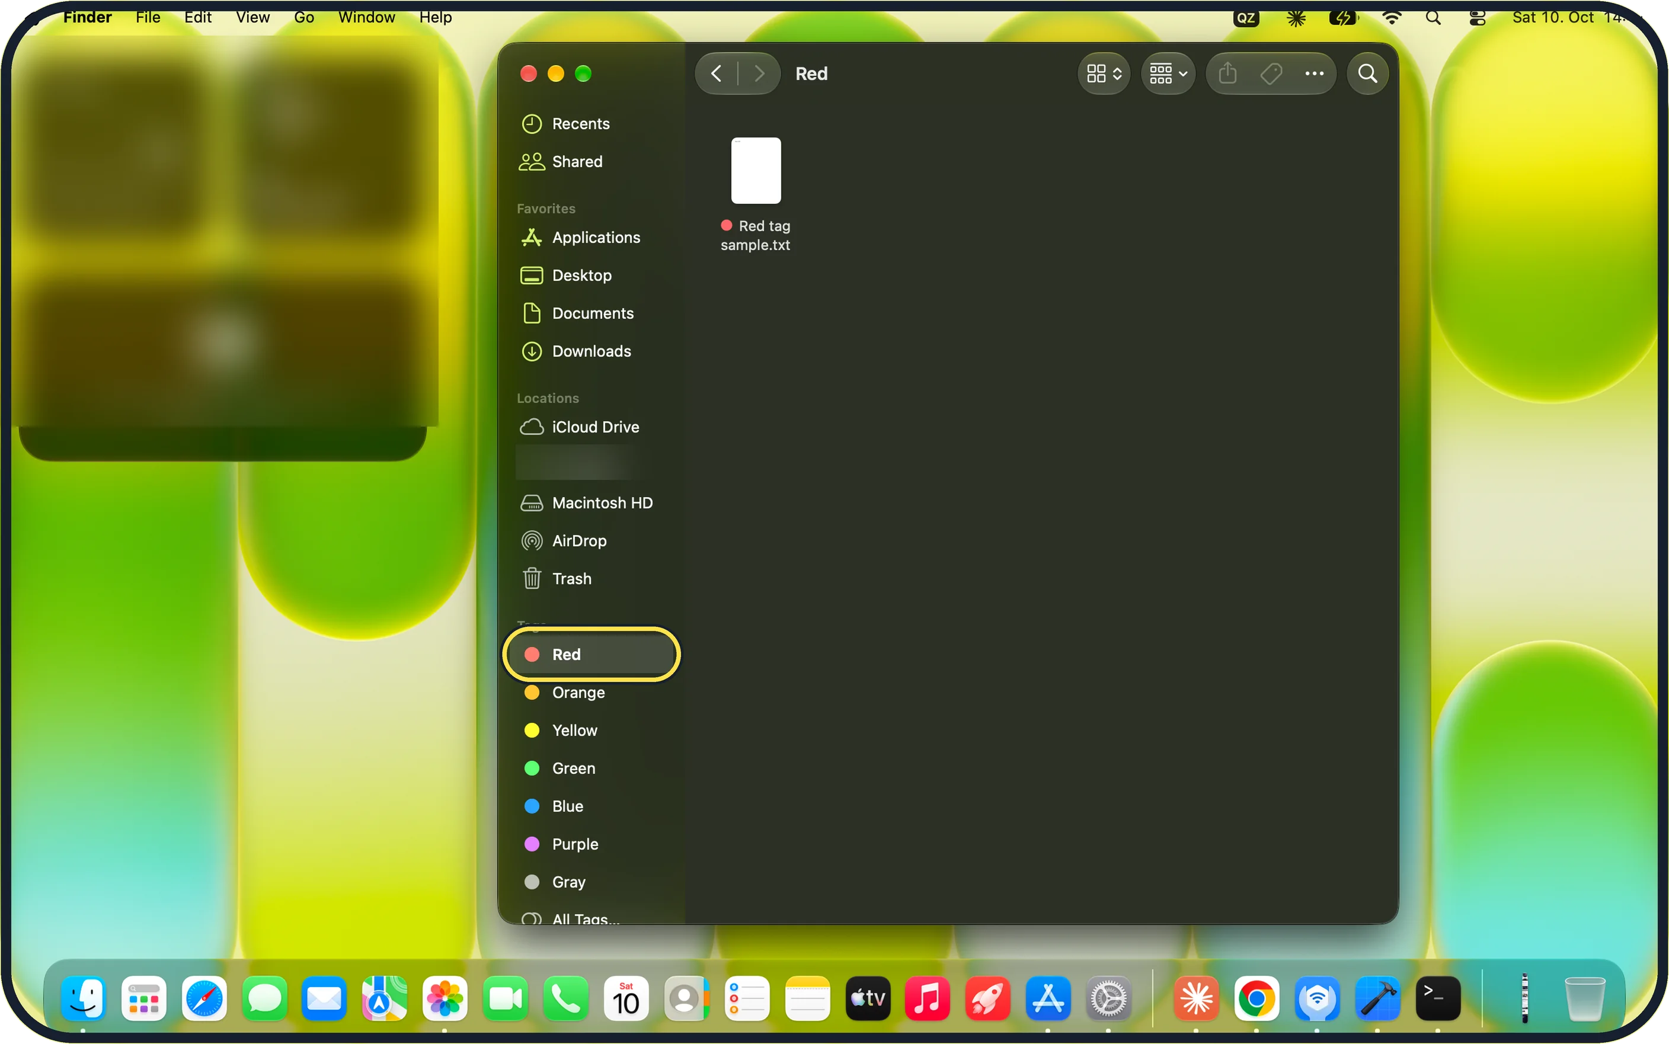Open System Settings from the Dock
Viewport: 1669px width, 1044px height.
(1108, 998)
